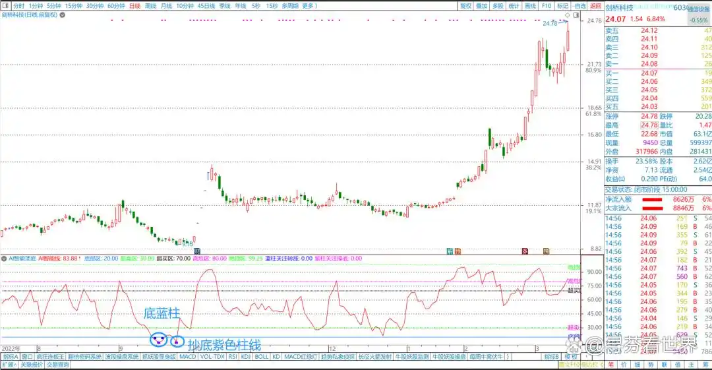Click the 笔 tab in quote panel
712x370 pixels.
pyautogui.click(x=610, y=365)
